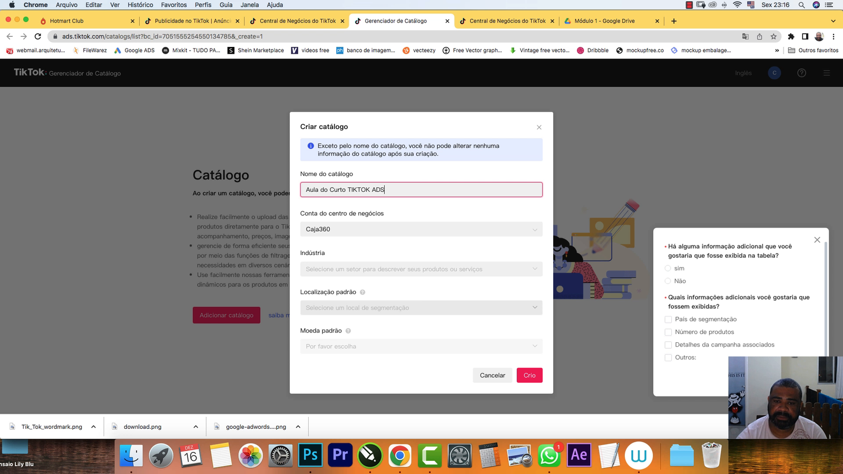Image resolution: width=843 pixels, height=474 pixels.
Task: Select the 'Não' radio option
Action: 668,281
